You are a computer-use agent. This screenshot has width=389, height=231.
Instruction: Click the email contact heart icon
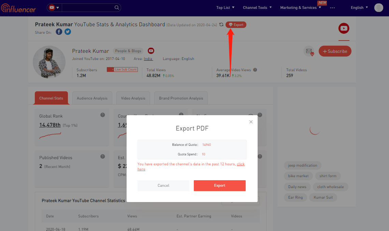tap(309, 51)
